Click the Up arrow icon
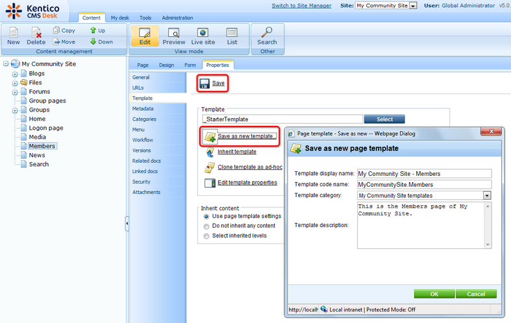The width and height of the screenshot is (511, 323). [x=93, y=30]
